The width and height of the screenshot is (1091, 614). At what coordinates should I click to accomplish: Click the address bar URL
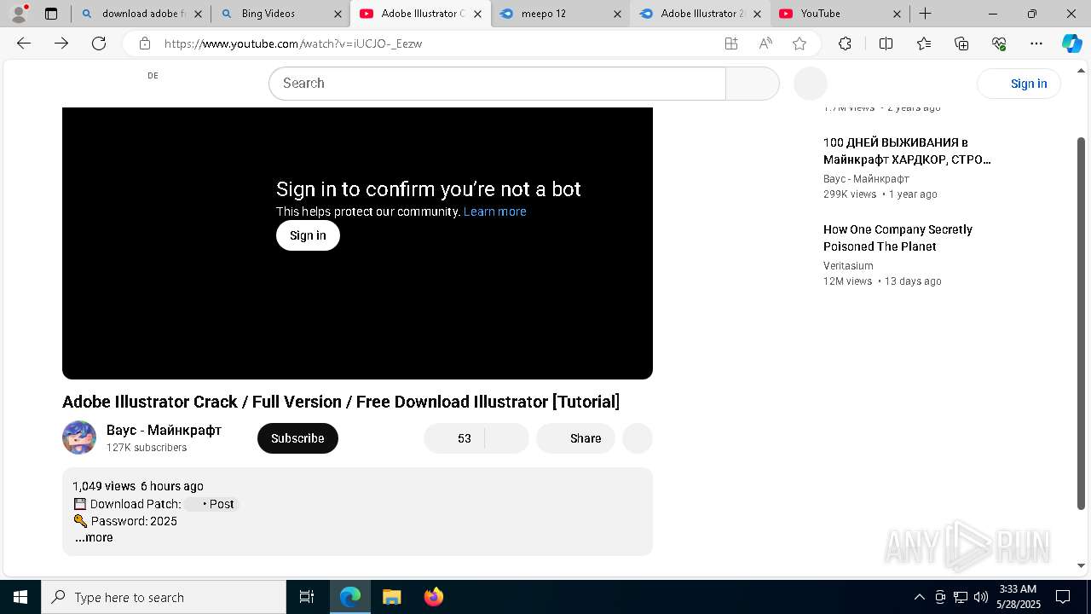(x=293, y=43)
